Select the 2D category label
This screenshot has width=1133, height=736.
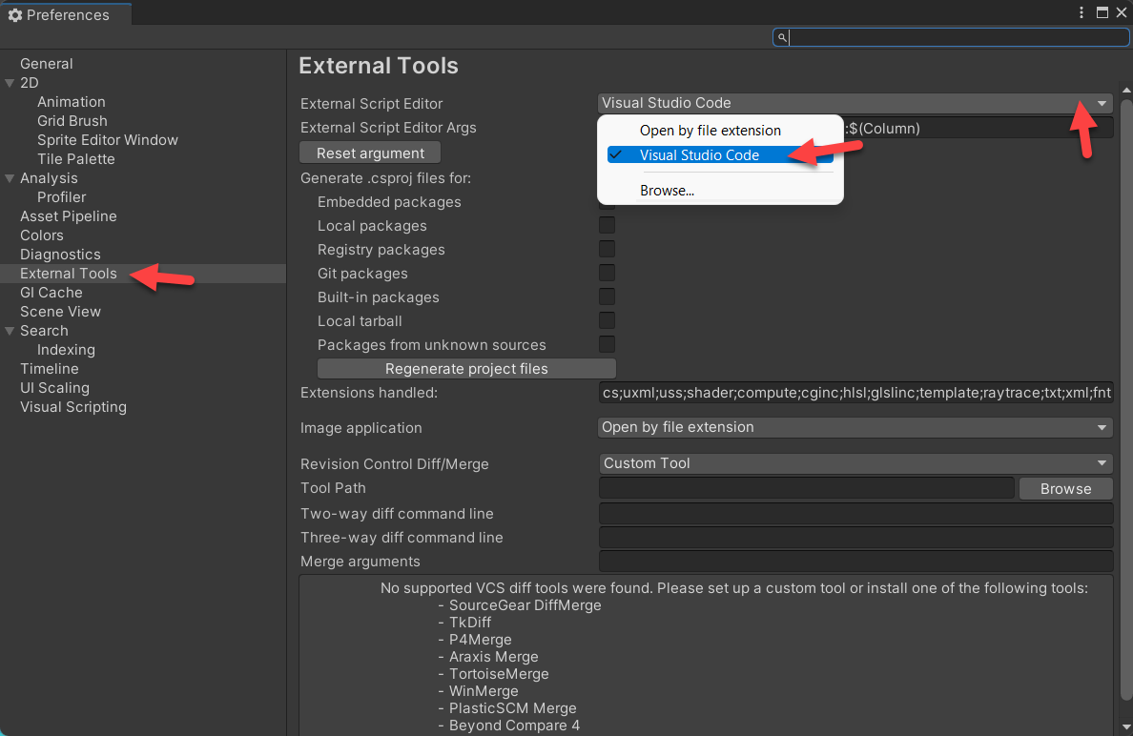(x=30, y=83)
